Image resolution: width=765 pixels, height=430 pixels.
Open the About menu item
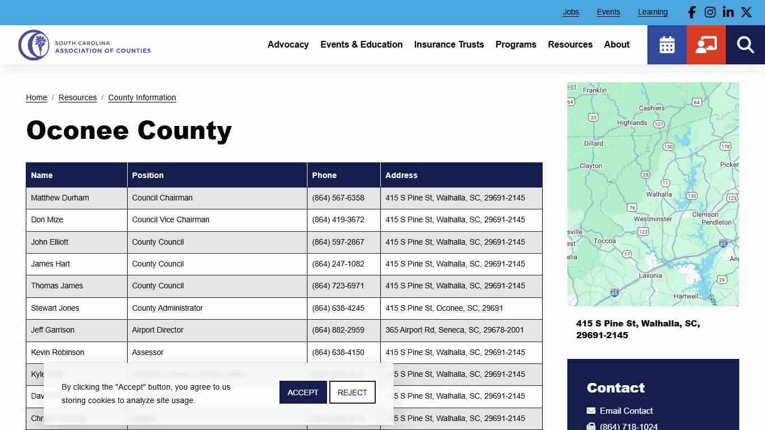(617, 45)
